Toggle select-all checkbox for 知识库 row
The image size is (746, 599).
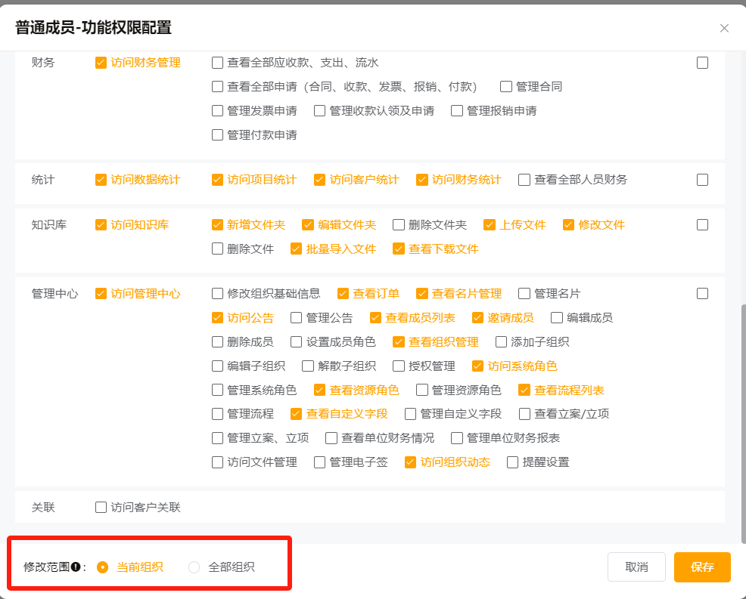click(x=702, y=225)
